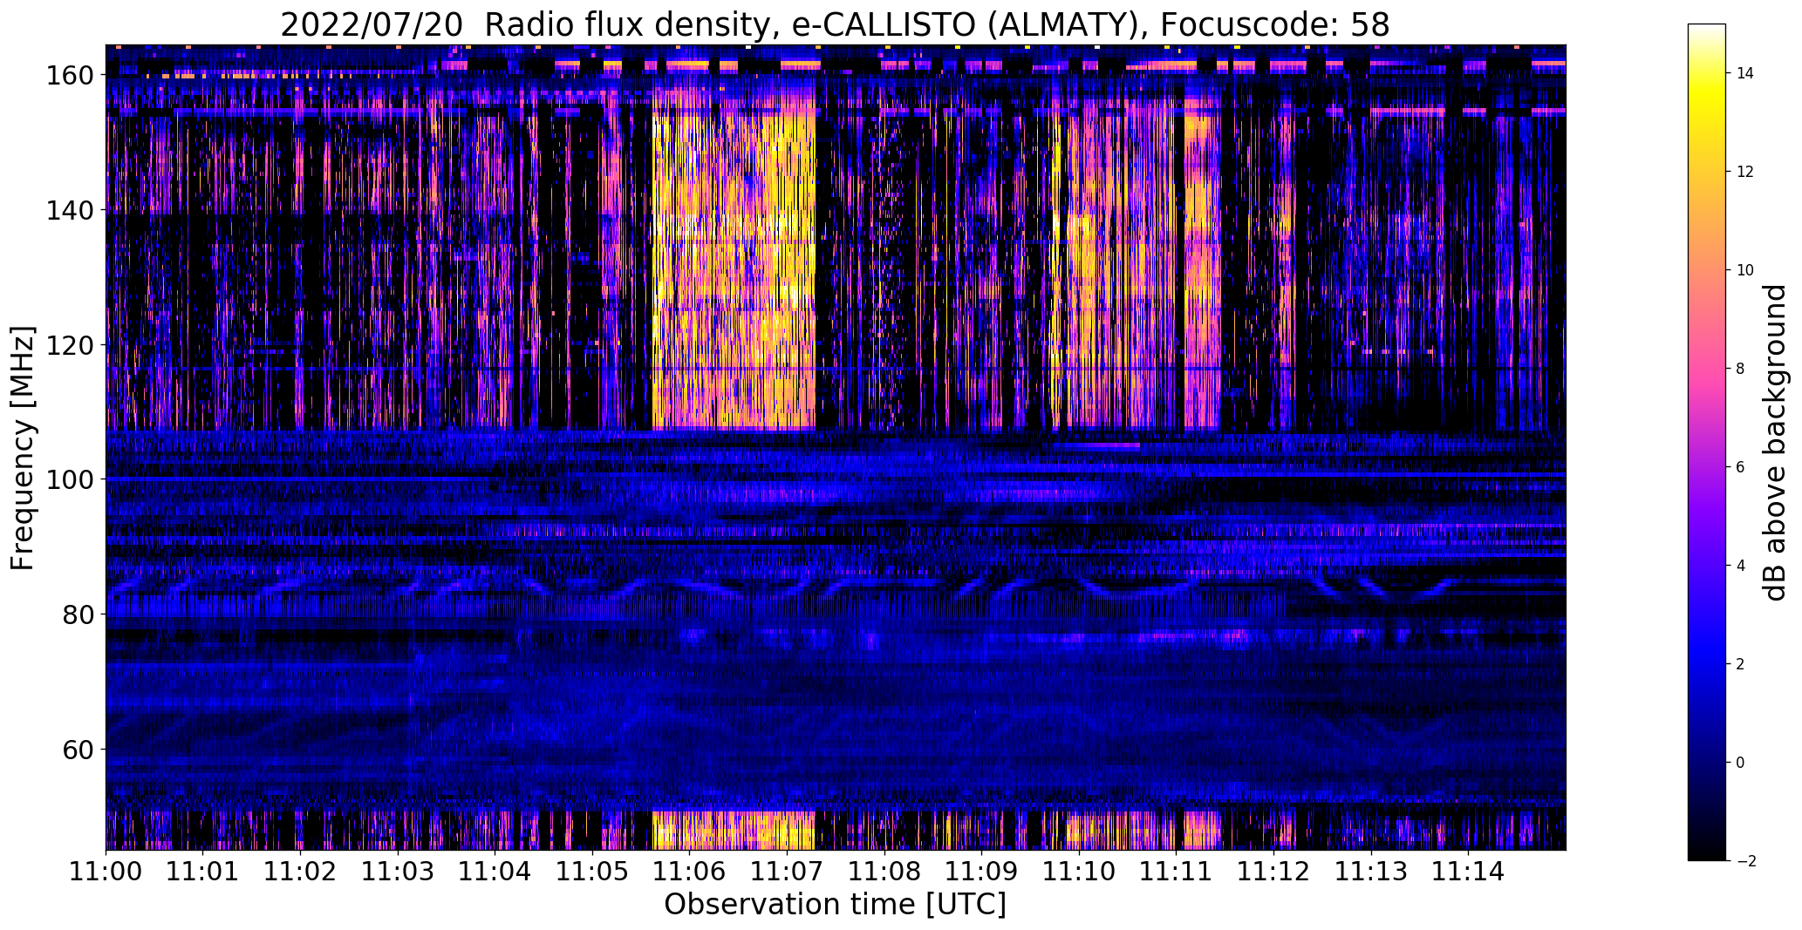This screenshot has width=1802, height=930.
Task: Click the 11:05 time tick label
Action: pos(592,871)
